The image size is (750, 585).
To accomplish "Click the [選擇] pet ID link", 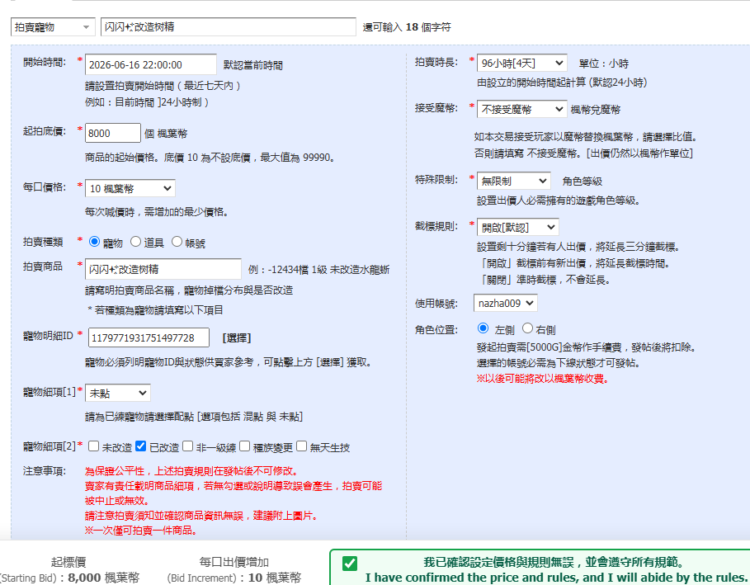I will (236, 338).
